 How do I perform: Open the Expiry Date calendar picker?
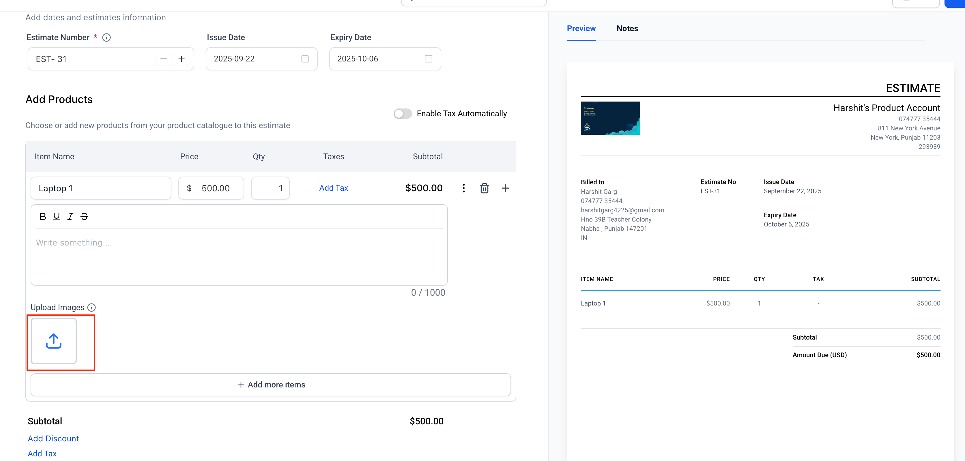428,59
